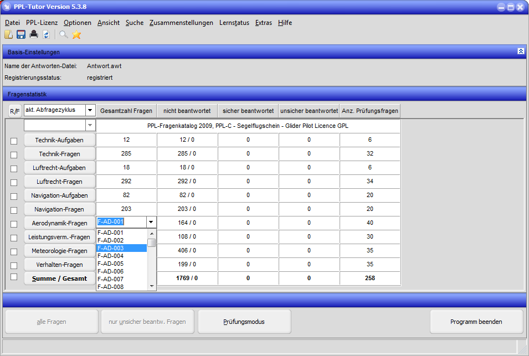Enable the Navigation-Aufgaben checkbox
The image size is (529, 356).
click(x=14, y=196)
